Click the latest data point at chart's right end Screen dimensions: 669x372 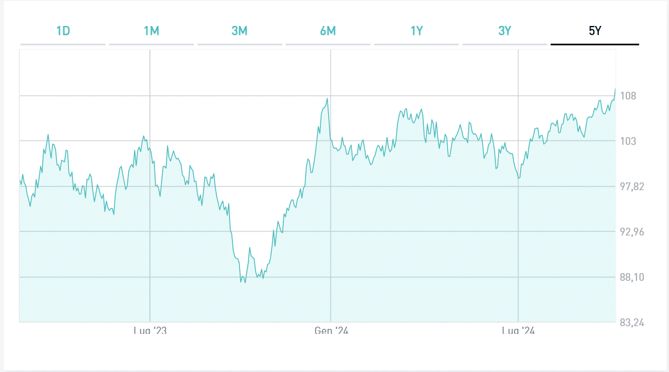(x=615, y=89)
